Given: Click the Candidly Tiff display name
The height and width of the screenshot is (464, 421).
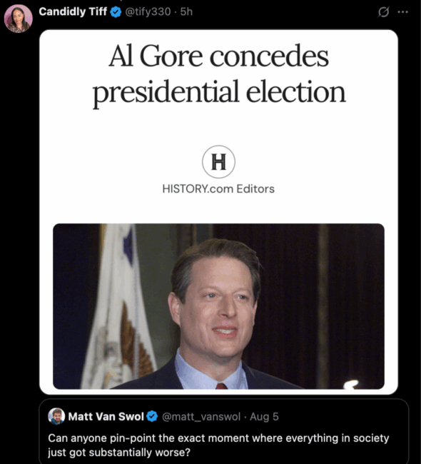Looking at the screenshot, I should coord(73,11).
